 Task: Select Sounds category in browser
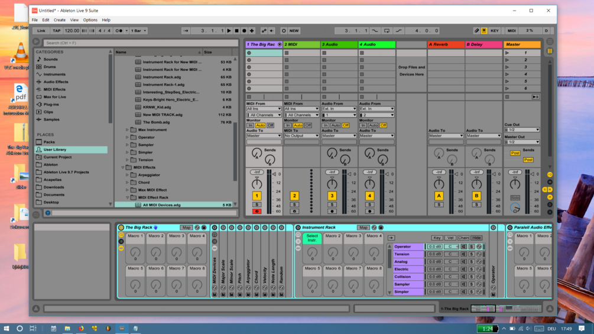pyautogui.click(x=50, y=59)
